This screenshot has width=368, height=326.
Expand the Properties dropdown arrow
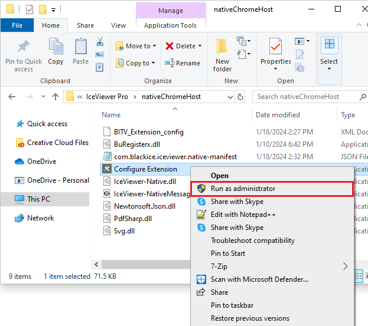click(275, 68)
